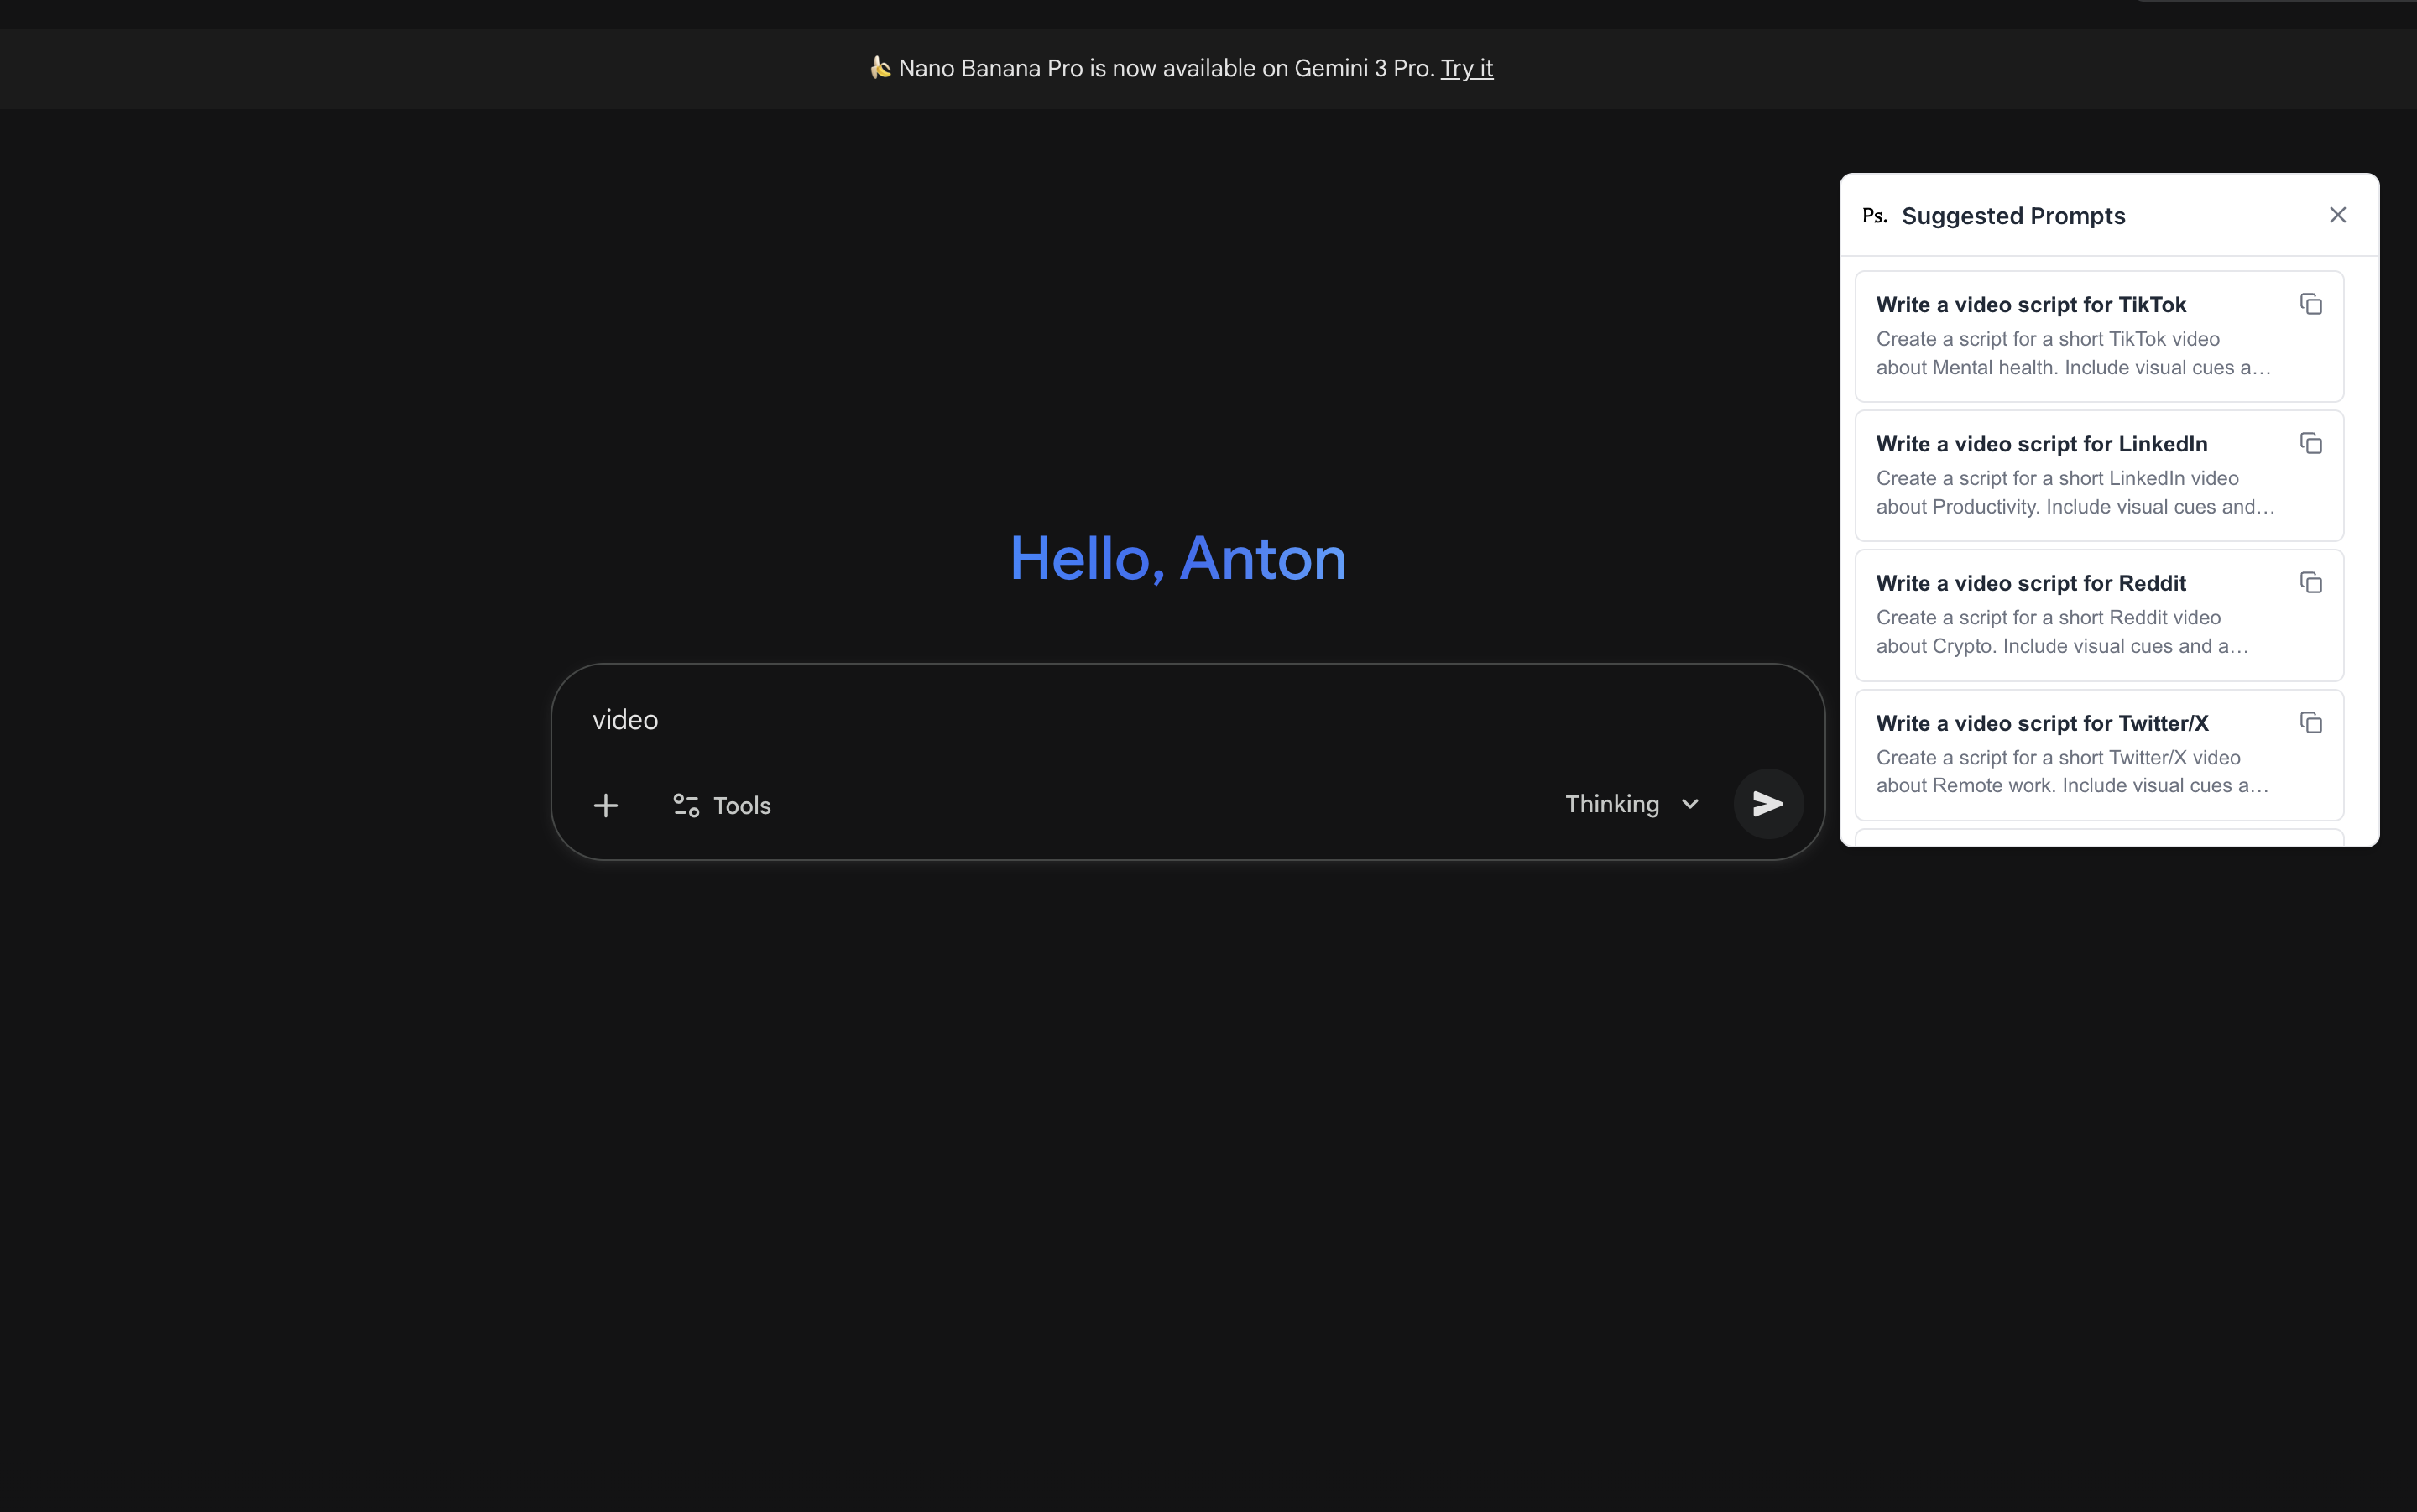Copy the TikTok video script prompt
This screenshot has width=2417, height=1512.
pyautogui.click(x=2310, y=303)
